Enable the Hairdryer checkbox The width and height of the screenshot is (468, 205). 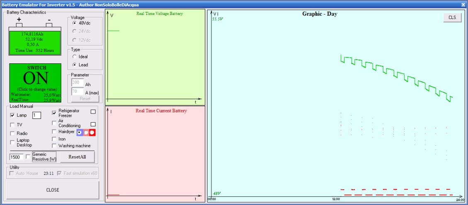tap(54, 132)
